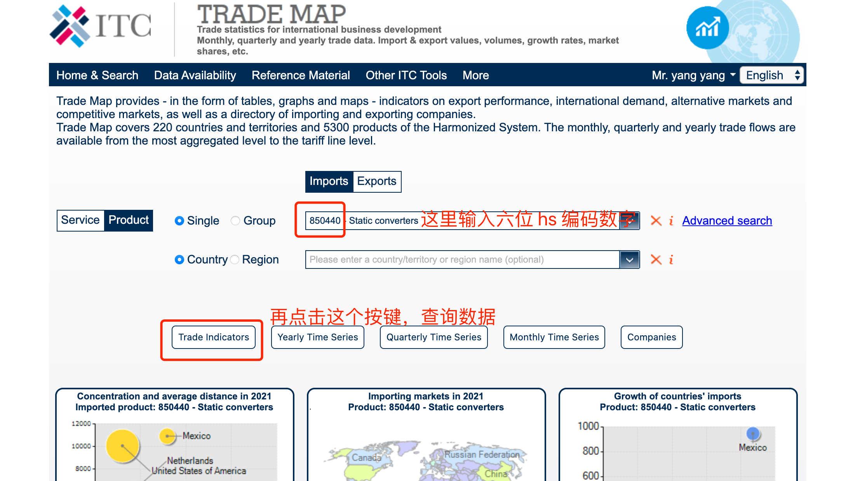Open Home & Search menu
Viewport: 860px width, 481px height.
point(97,75)
